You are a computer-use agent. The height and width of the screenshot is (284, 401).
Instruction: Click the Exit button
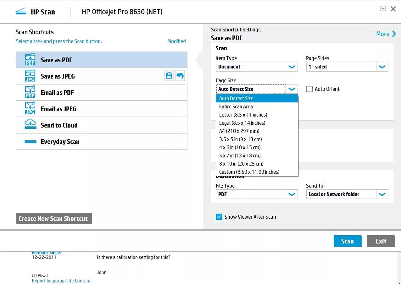pyautogui.click(x=381, y=241)
